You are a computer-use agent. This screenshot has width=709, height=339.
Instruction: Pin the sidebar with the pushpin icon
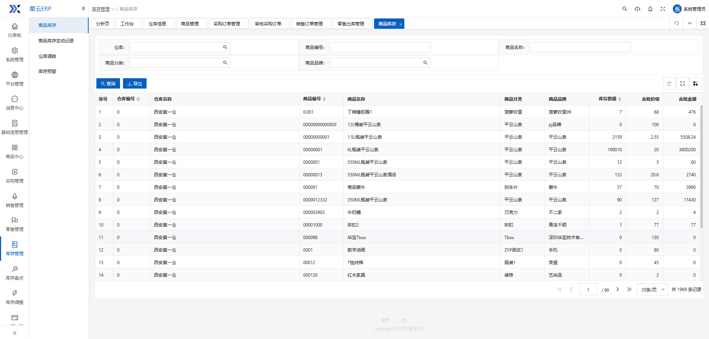click(x=83, y=9)
